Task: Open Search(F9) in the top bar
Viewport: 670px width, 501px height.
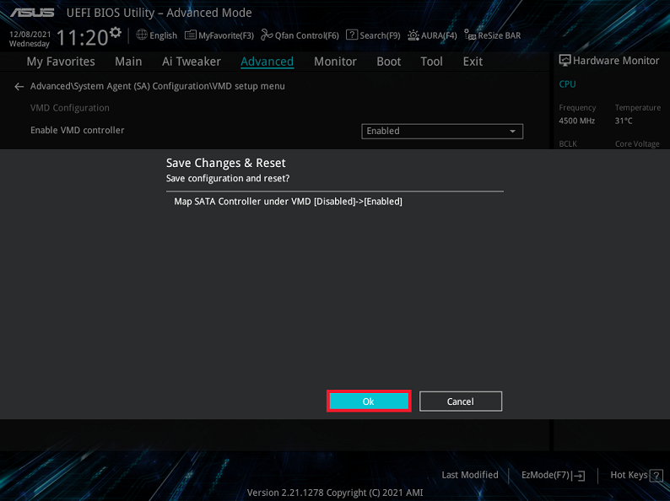Action: tap(373, 35)
